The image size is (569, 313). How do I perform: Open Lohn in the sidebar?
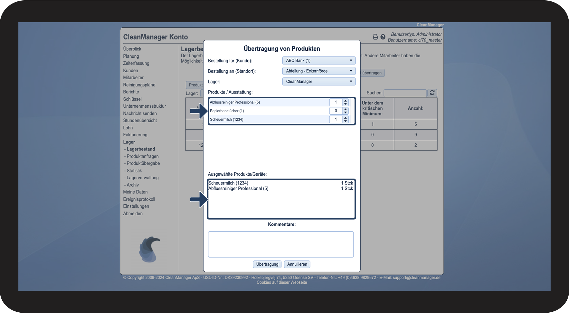pos(128,128)
